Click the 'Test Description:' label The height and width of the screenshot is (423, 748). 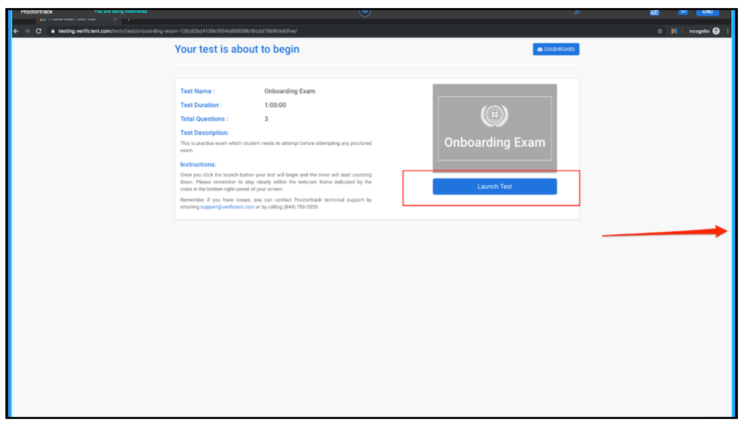tap(204, 133)
